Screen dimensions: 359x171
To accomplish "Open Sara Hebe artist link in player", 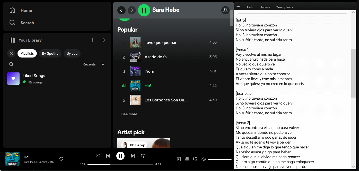I will (x=30, y=162).
